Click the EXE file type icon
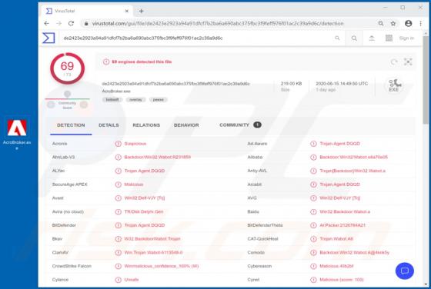431x289 pixels. (x=394, y=85)
